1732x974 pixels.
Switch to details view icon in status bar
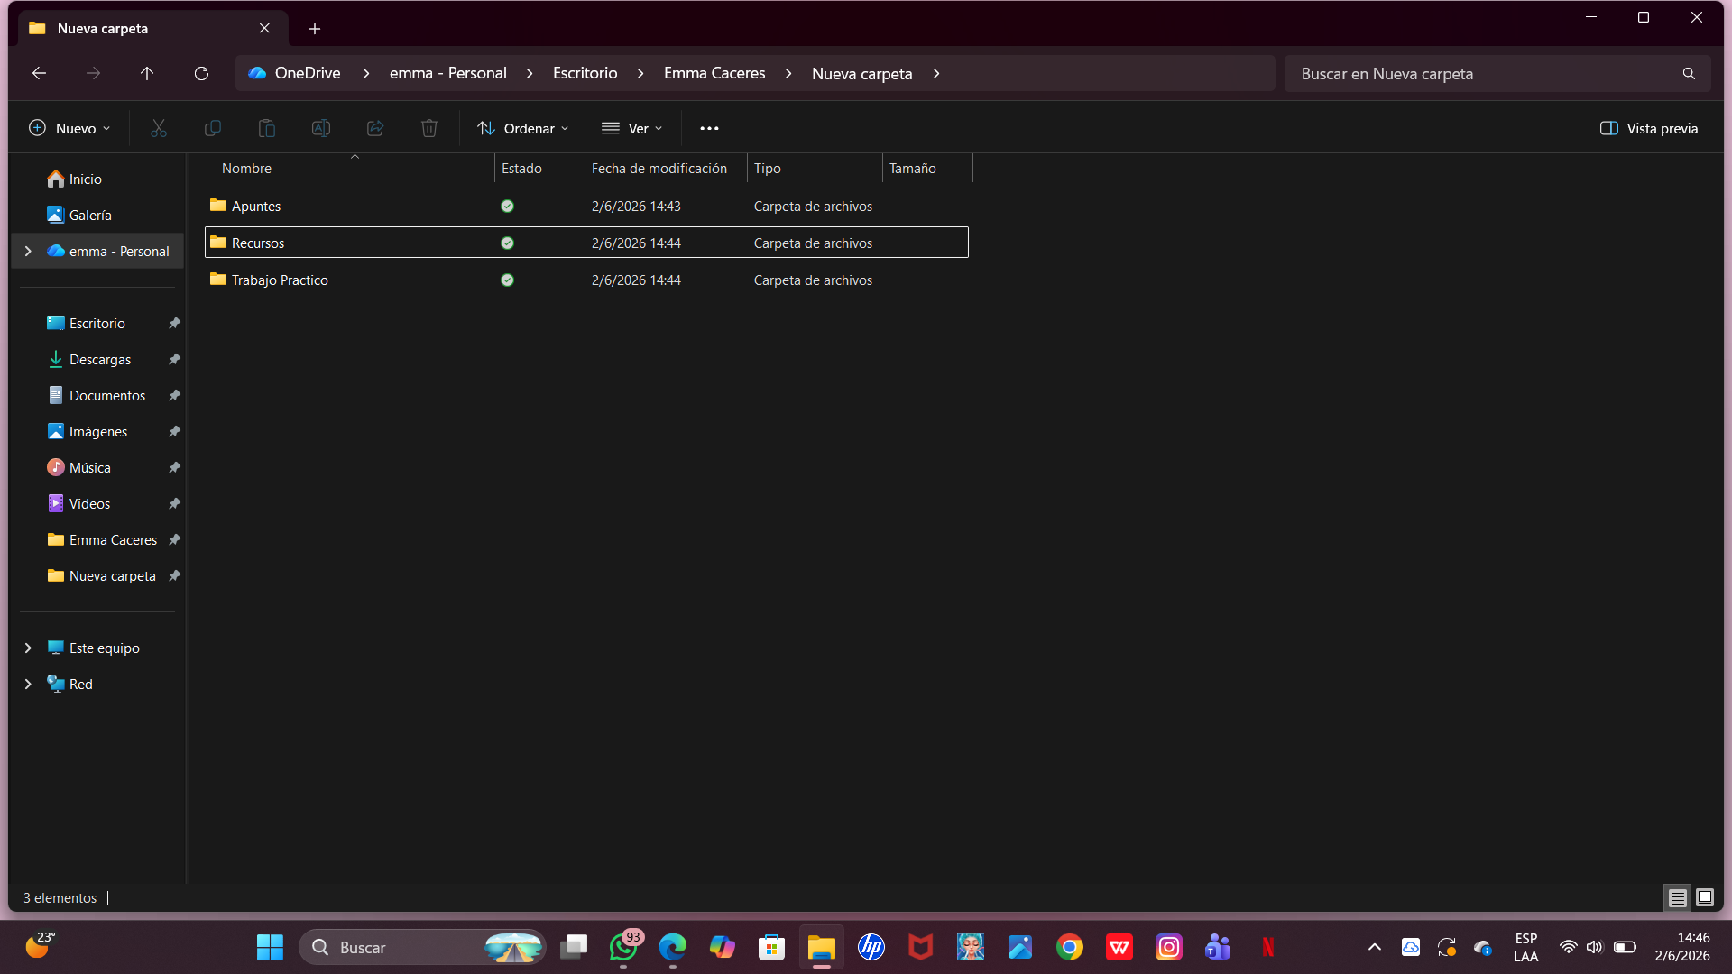1677,897
